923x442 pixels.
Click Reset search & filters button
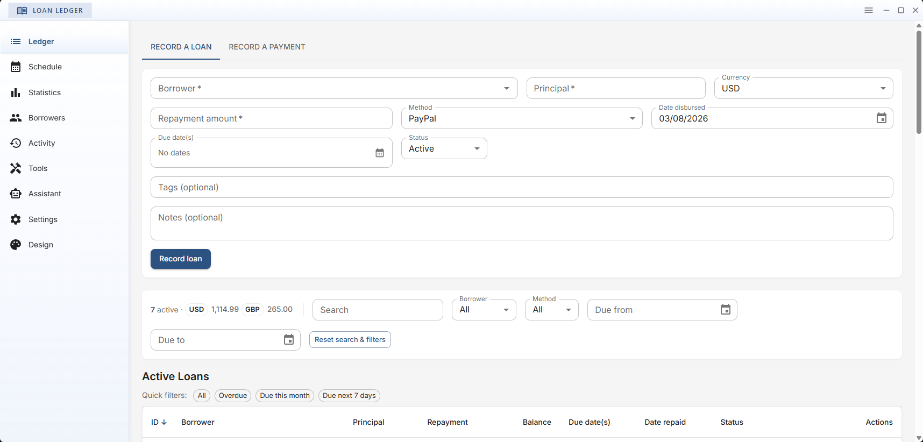pyautogui.click(x=350, y=340)
